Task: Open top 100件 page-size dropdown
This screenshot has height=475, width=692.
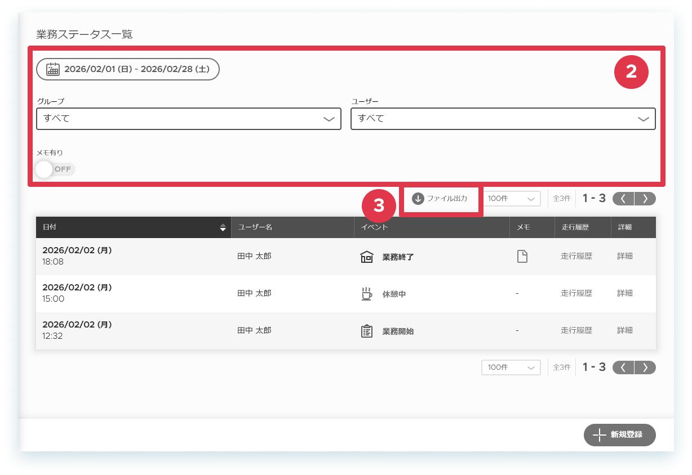Action: (511, 199)
